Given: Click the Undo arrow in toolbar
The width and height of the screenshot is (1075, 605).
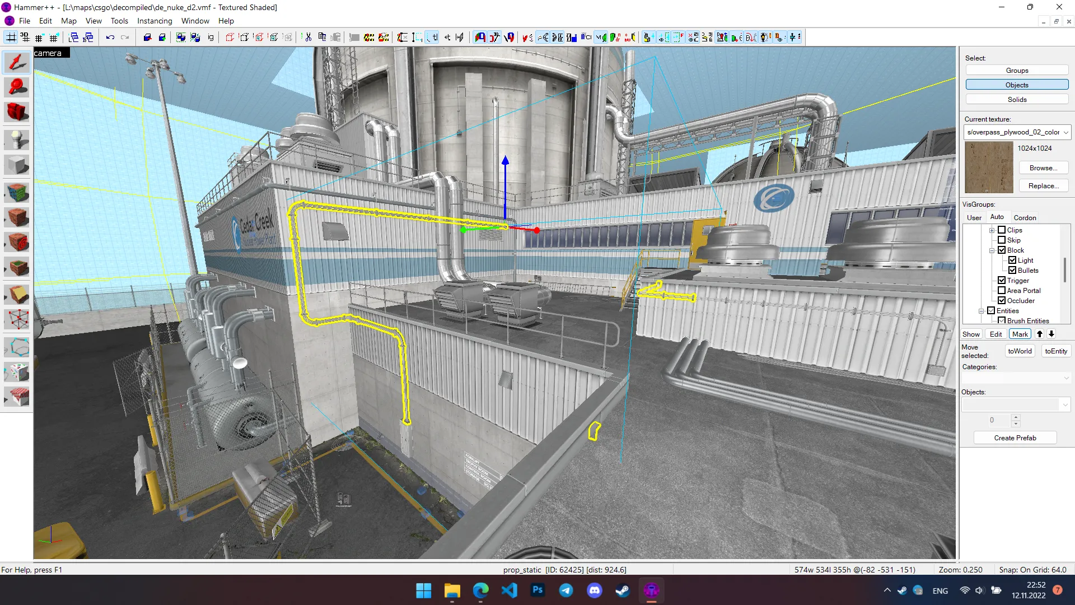Looking at the screenshot, I should [x=110, y=38].
